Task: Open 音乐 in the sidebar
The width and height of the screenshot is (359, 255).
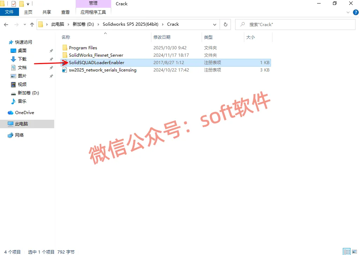Action: pos(22,101)
